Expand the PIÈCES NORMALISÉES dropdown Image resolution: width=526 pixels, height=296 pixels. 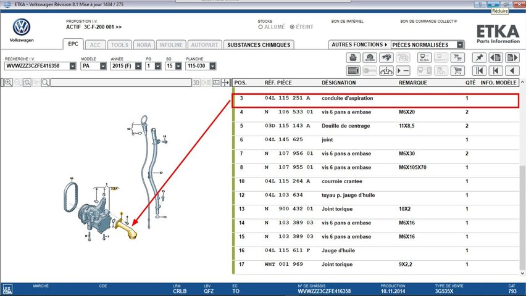460,45
